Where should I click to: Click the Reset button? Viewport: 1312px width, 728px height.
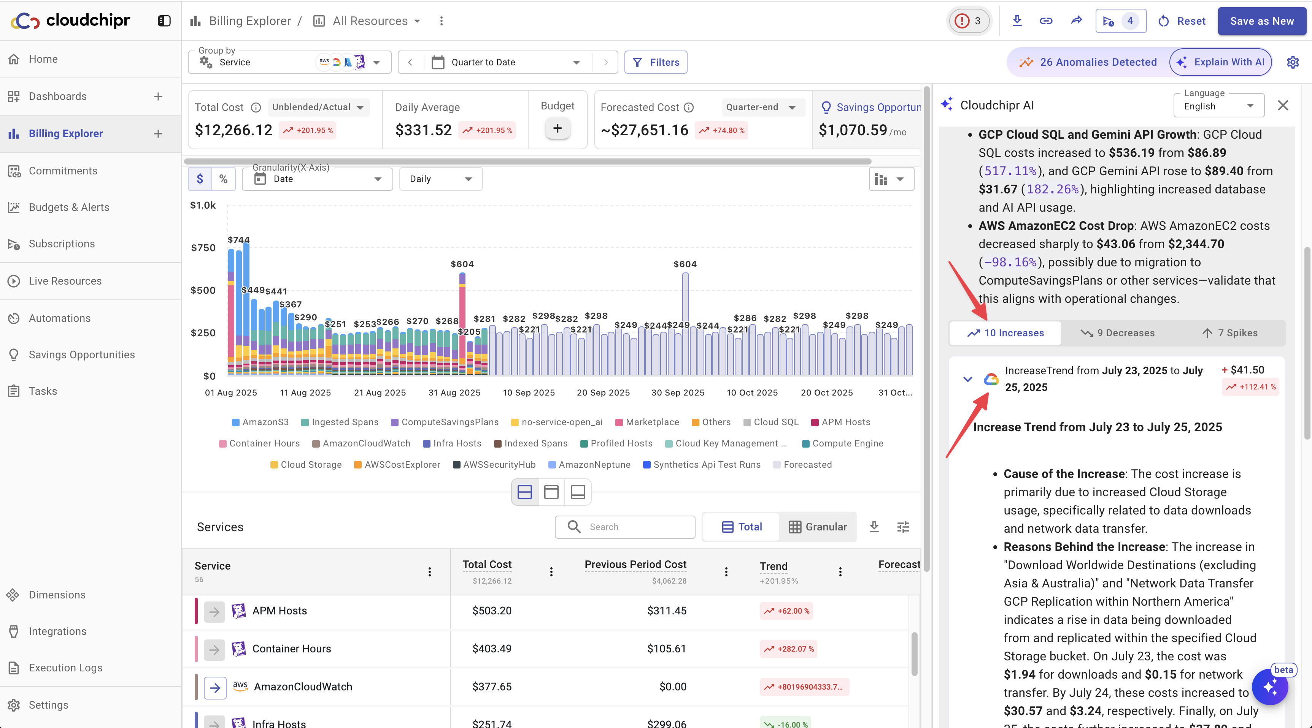coord(1182,21)
